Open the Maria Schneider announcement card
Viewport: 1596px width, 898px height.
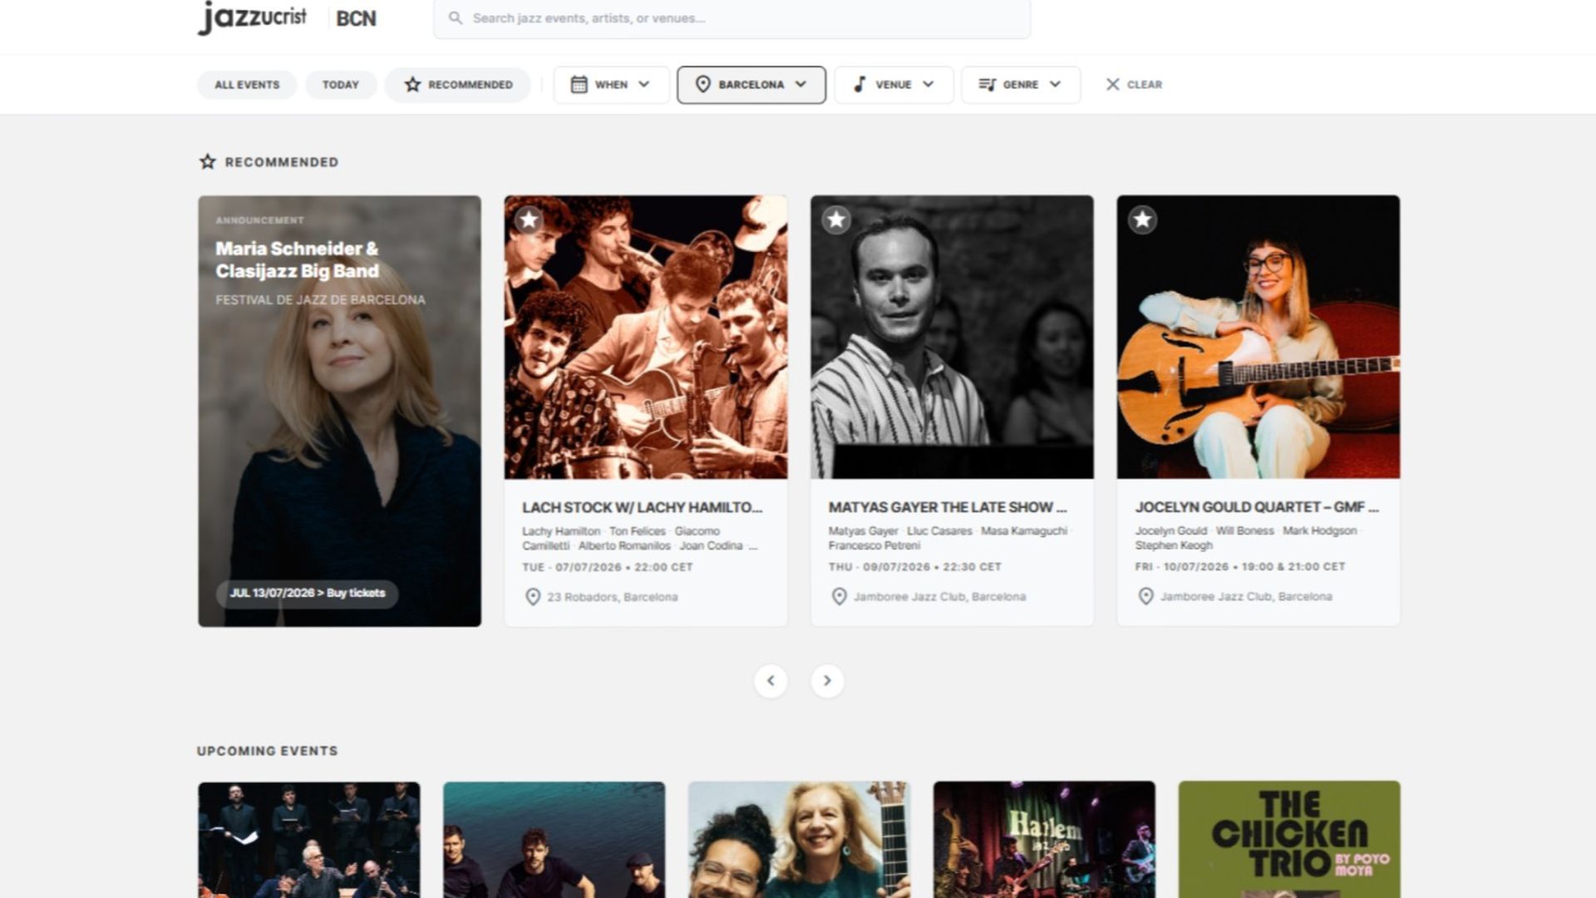point(339,411)
